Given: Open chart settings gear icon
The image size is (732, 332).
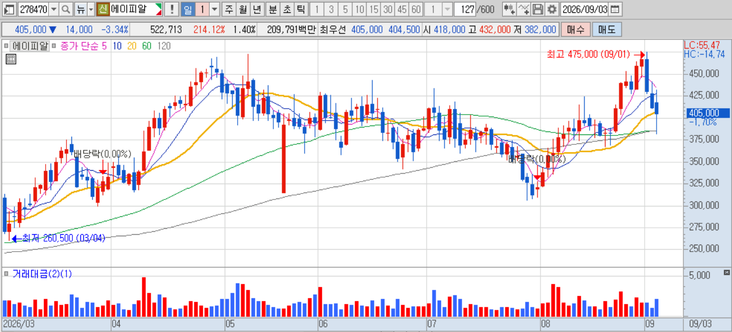Looking at the screenshot, I should click(x=552, y=9).
